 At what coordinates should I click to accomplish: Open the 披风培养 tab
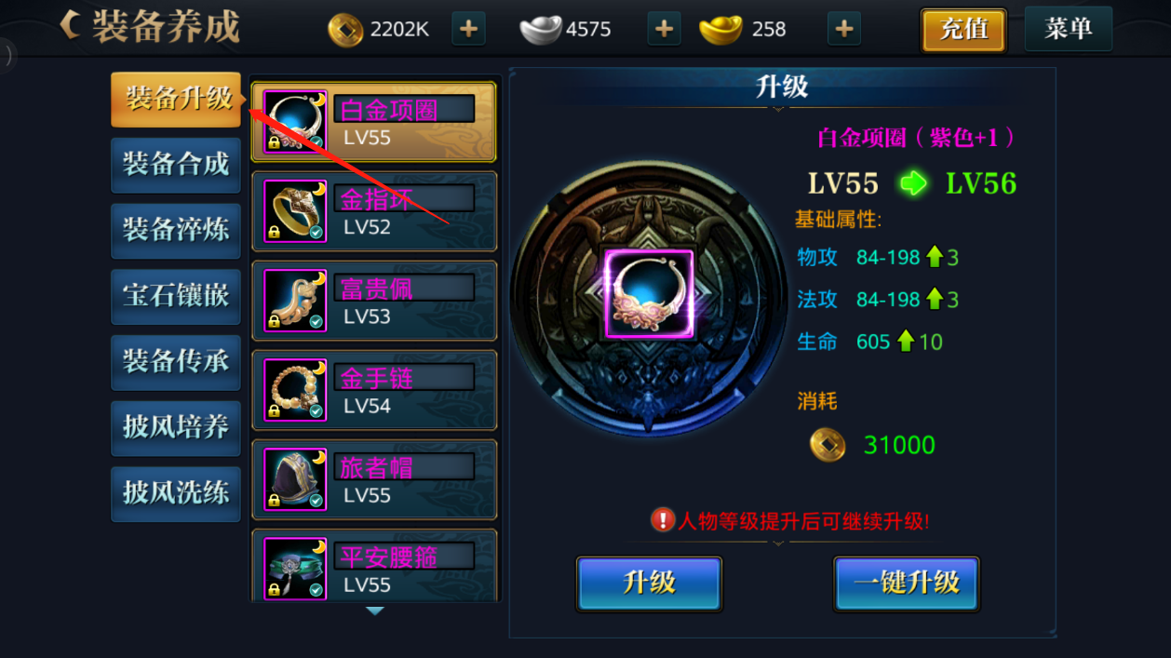pos(176,427)
